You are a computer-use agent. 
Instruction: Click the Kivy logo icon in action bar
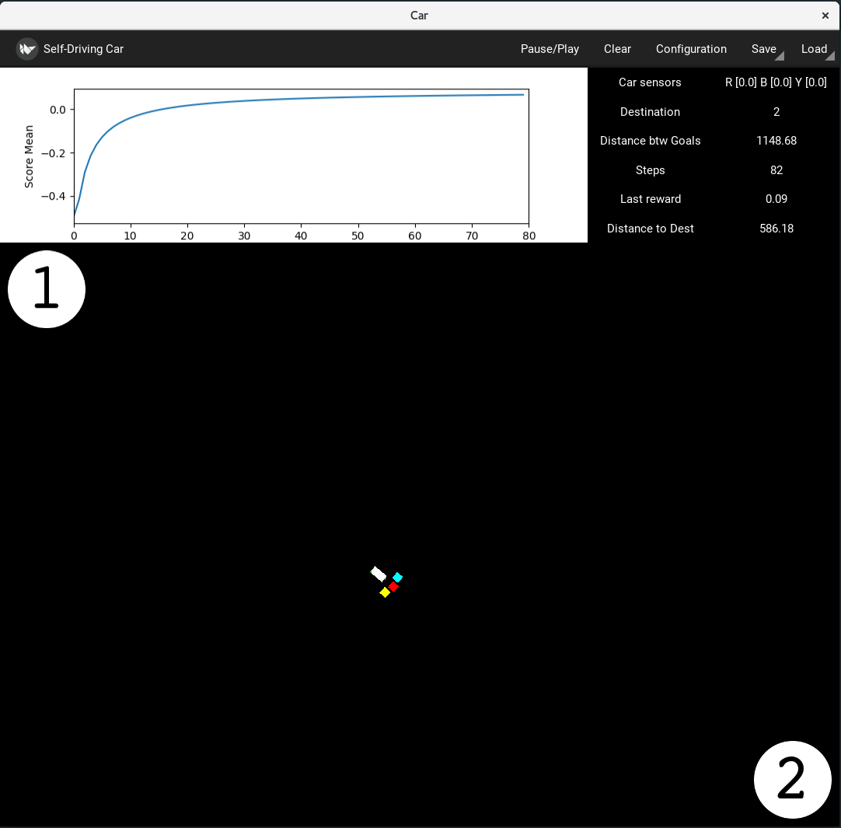27,49
